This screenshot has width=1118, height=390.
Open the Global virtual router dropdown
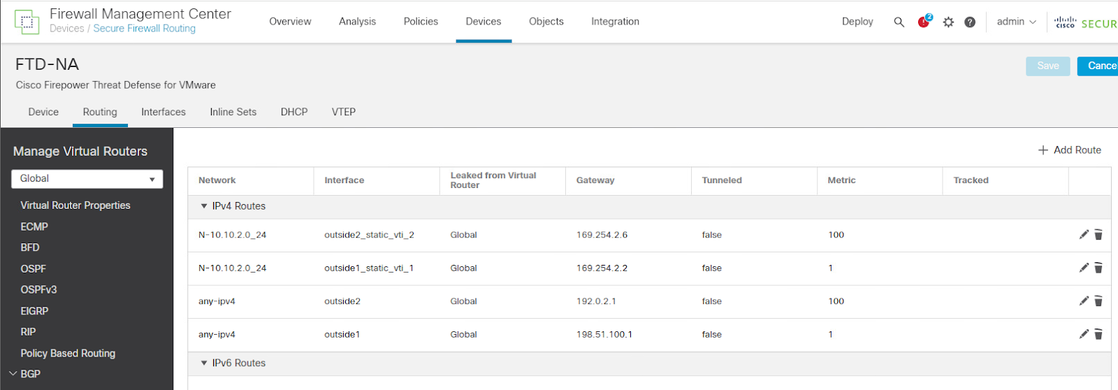(x=87, y=179)
